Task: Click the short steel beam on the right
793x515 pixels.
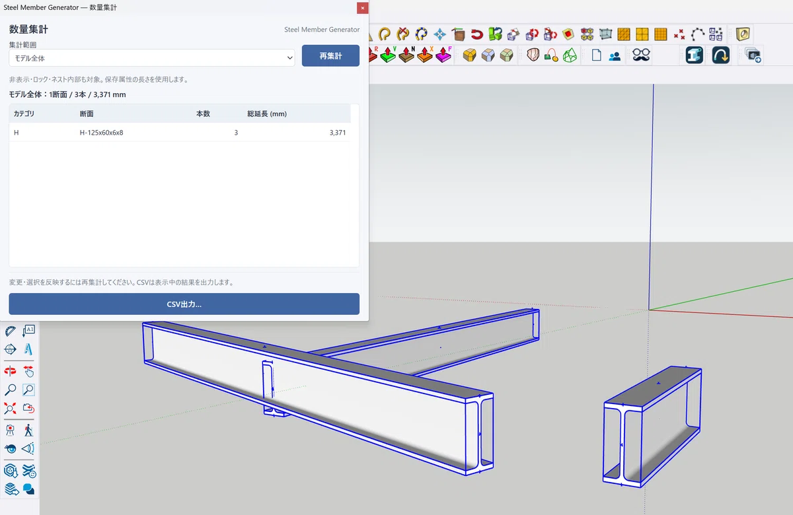Action: click(x=651, y=426)
